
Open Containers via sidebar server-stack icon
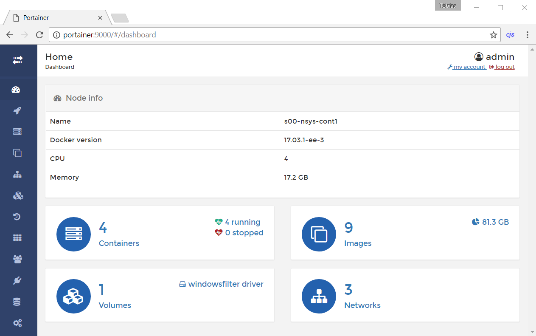(x=17, y=132)
